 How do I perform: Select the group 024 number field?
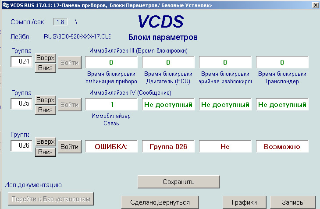pos(21,62)
